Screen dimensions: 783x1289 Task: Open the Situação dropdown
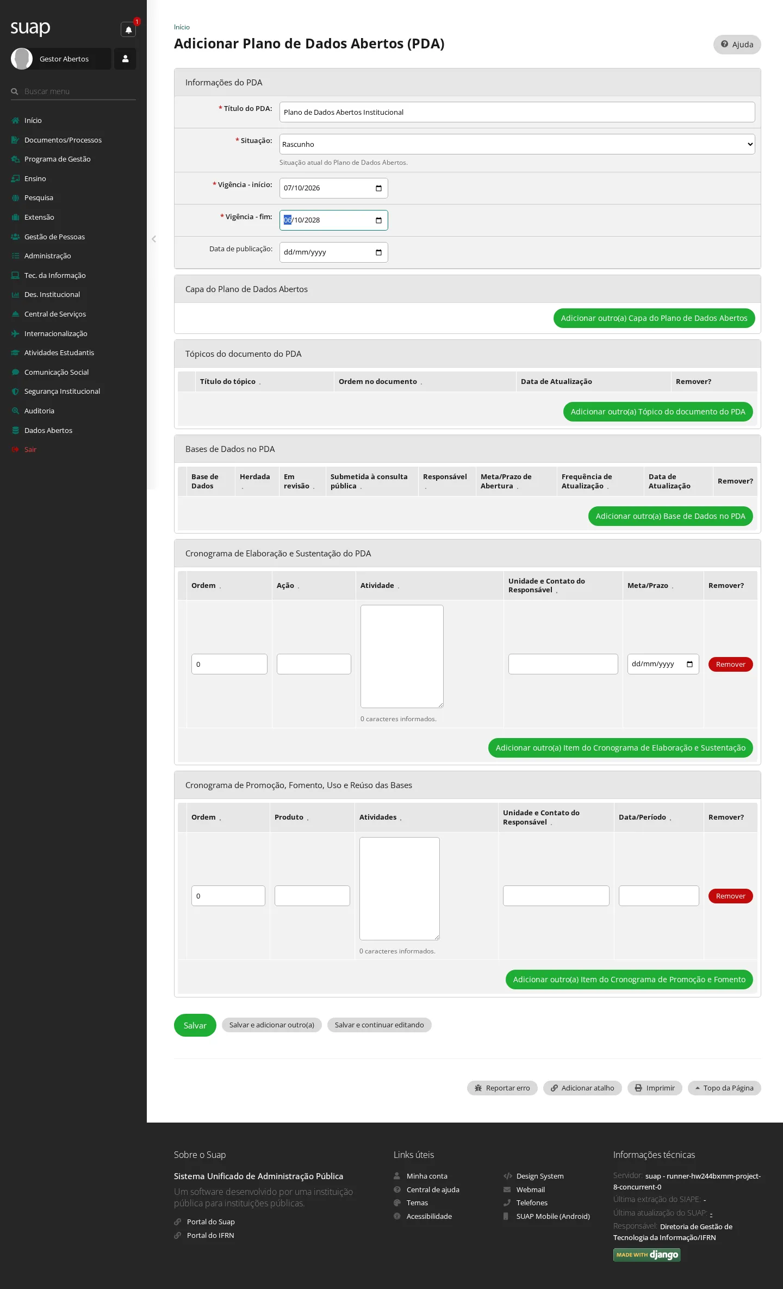[517, 144]
